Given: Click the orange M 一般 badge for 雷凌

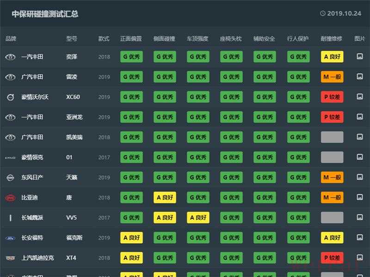Looking at the screenshot, I should point(332,77).
